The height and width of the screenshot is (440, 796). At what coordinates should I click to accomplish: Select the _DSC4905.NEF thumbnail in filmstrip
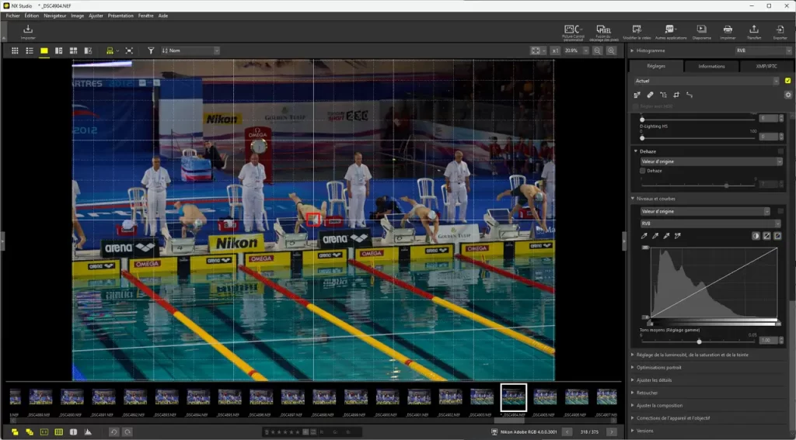(x=544, y=397)
